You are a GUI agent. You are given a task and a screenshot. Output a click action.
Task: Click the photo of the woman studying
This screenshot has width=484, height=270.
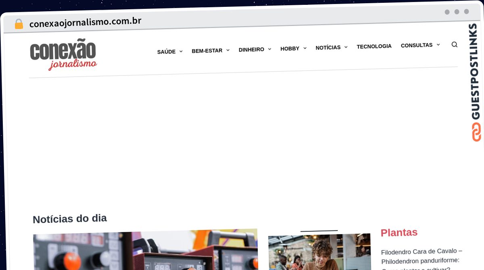319,252
